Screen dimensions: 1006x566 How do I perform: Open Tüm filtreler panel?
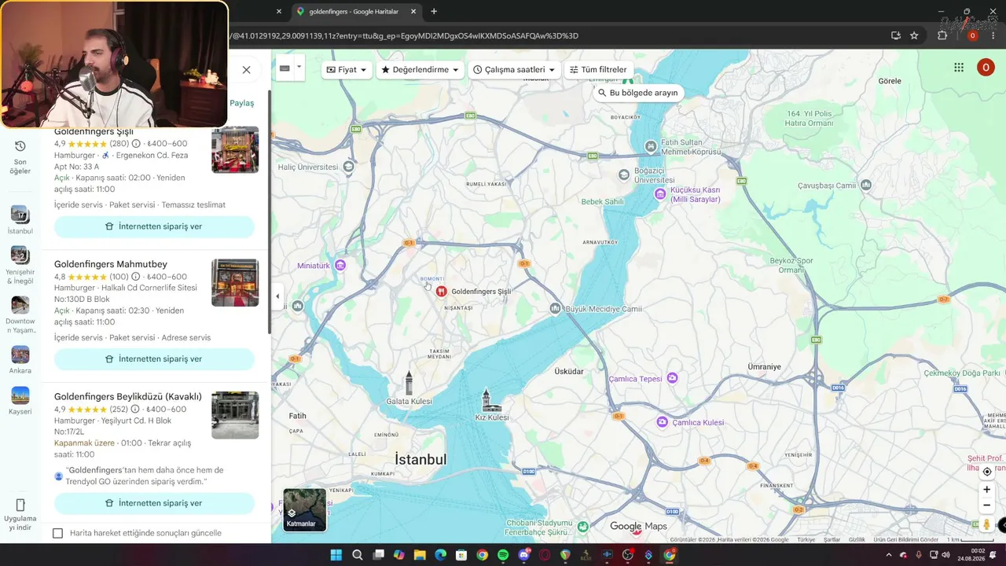pyautogui.click(x=598, y=70)
